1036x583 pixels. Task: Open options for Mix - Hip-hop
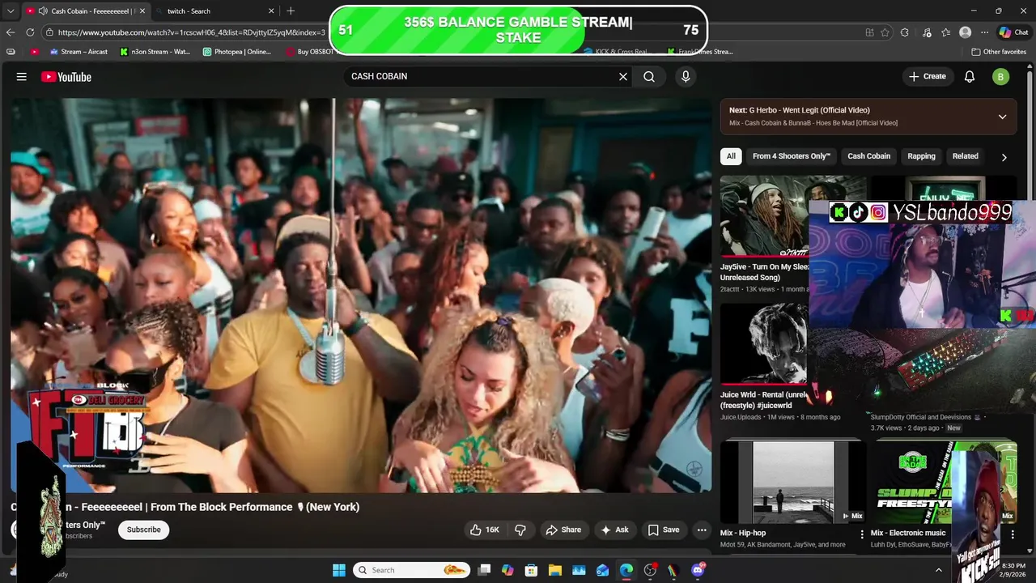tap(862, 534)
